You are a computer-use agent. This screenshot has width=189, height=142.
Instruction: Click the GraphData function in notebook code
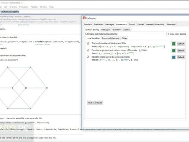41,42
